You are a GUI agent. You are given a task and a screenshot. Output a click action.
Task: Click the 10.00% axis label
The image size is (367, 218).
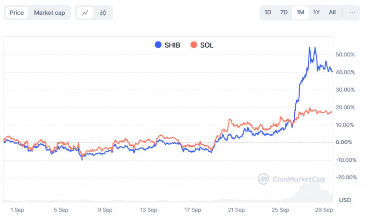coord(345,125)
